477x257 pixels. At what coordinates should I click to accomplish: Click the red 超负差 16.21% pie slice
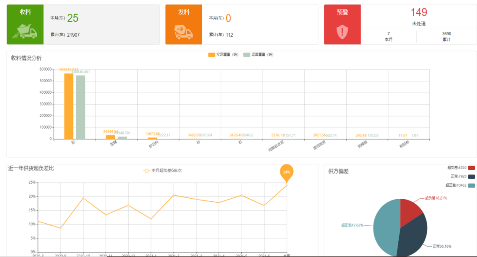pos(410,212)
